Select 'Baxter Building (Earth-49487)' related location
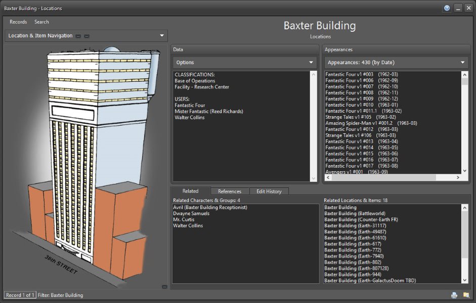Image resolution: width=476 pixels, height=303 pixels. 355,231
